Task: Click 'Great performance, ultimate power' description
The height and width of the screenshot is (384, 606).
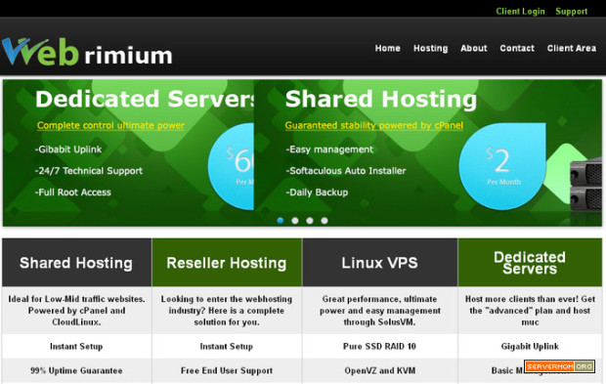Action: pyautogui.click(x=380, y=311)
